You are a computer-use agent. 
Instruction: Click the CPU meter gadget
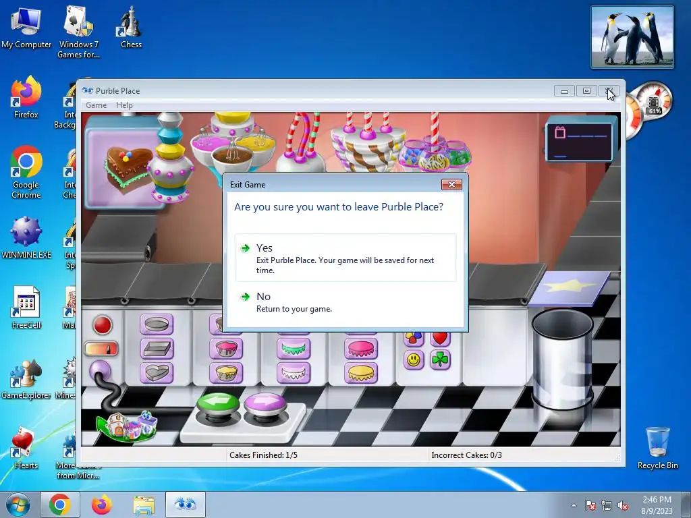[648, 109]
